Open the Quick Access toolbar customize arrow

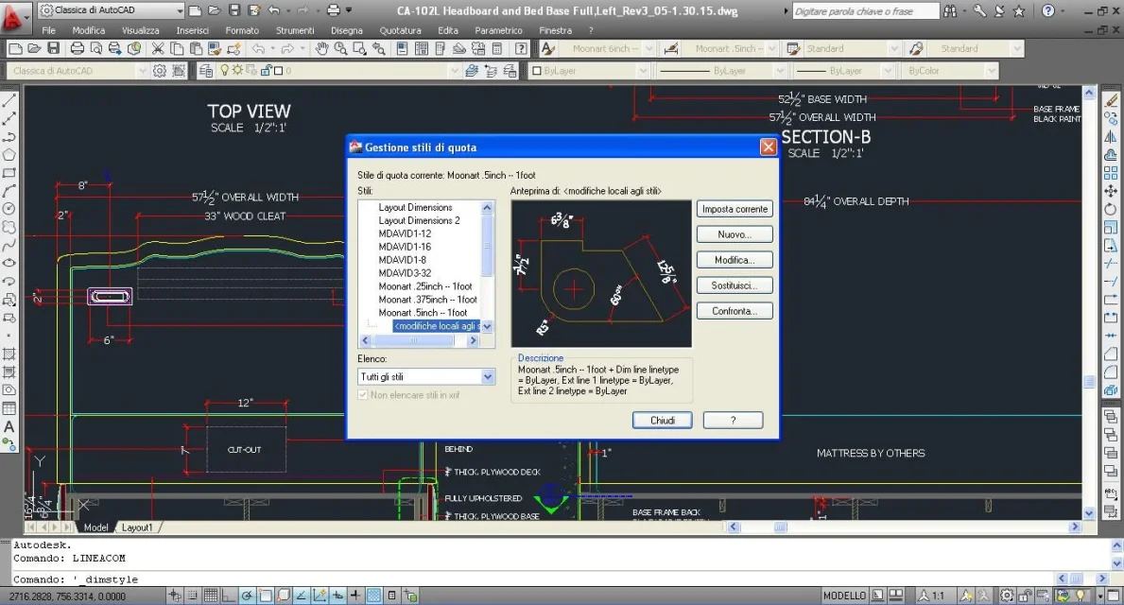pyautogui.click(x=349, y=10)
